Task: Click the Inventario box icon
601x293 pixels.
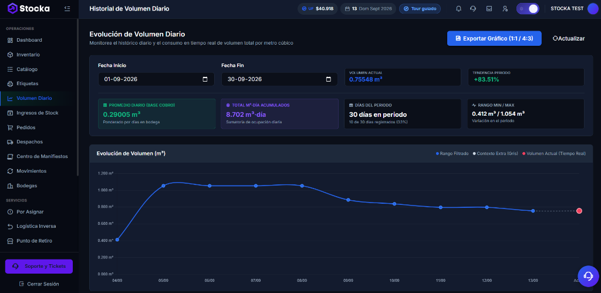Action: coord(11,55)
